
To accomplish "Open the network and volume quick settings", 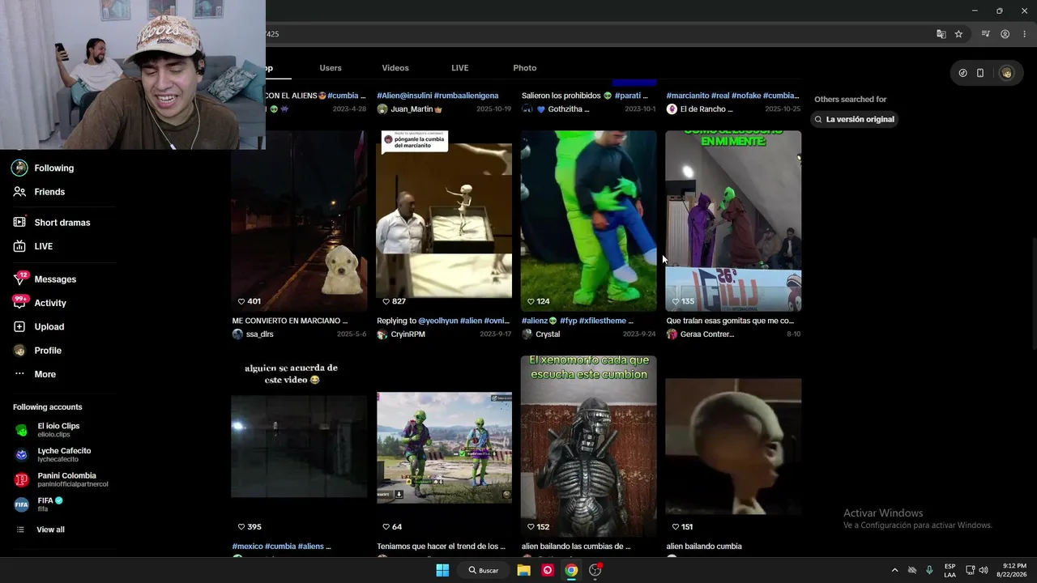I will (x=977, y=570).
